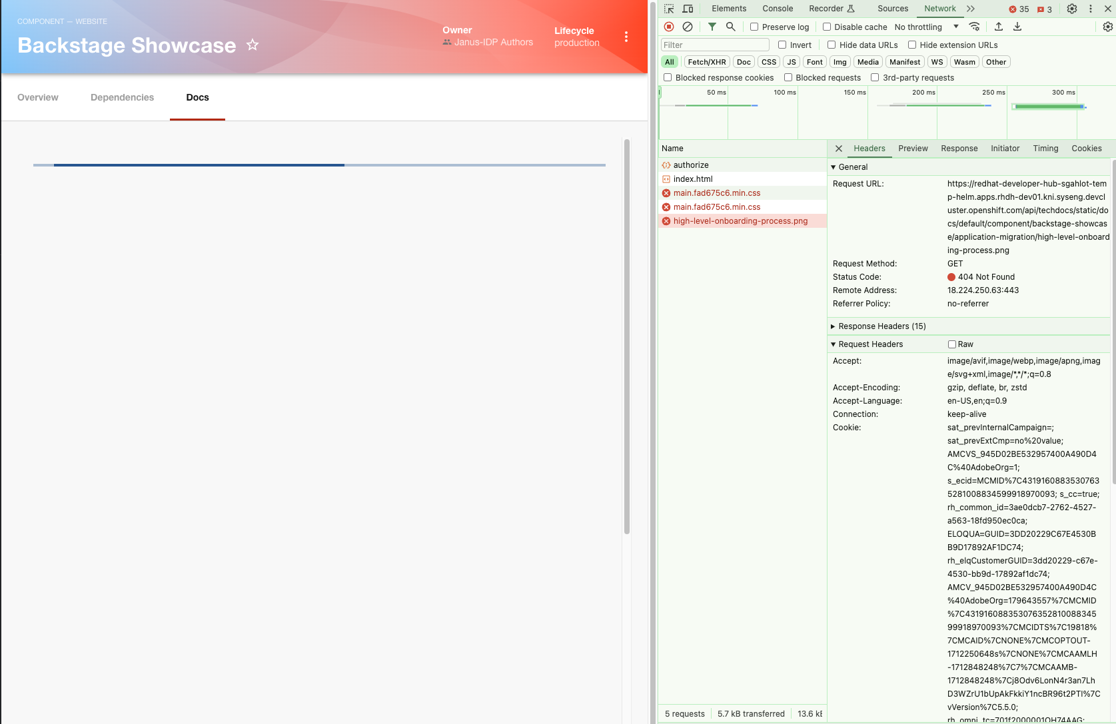Stop recording network log
Viewport: 1116px width, 724px height.
(669, 27)
